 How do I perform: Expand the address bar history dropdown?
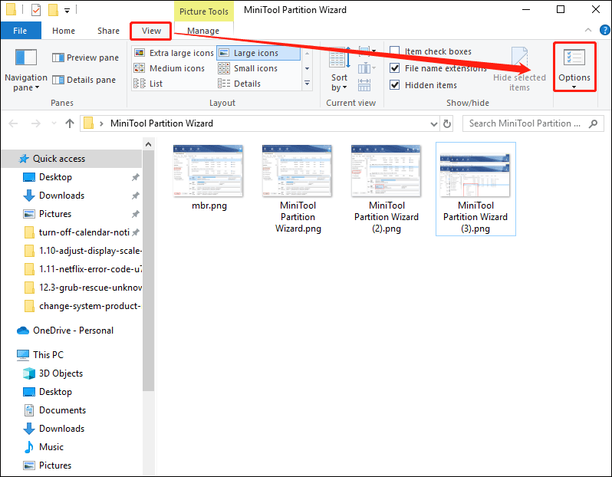pos(433,123)
